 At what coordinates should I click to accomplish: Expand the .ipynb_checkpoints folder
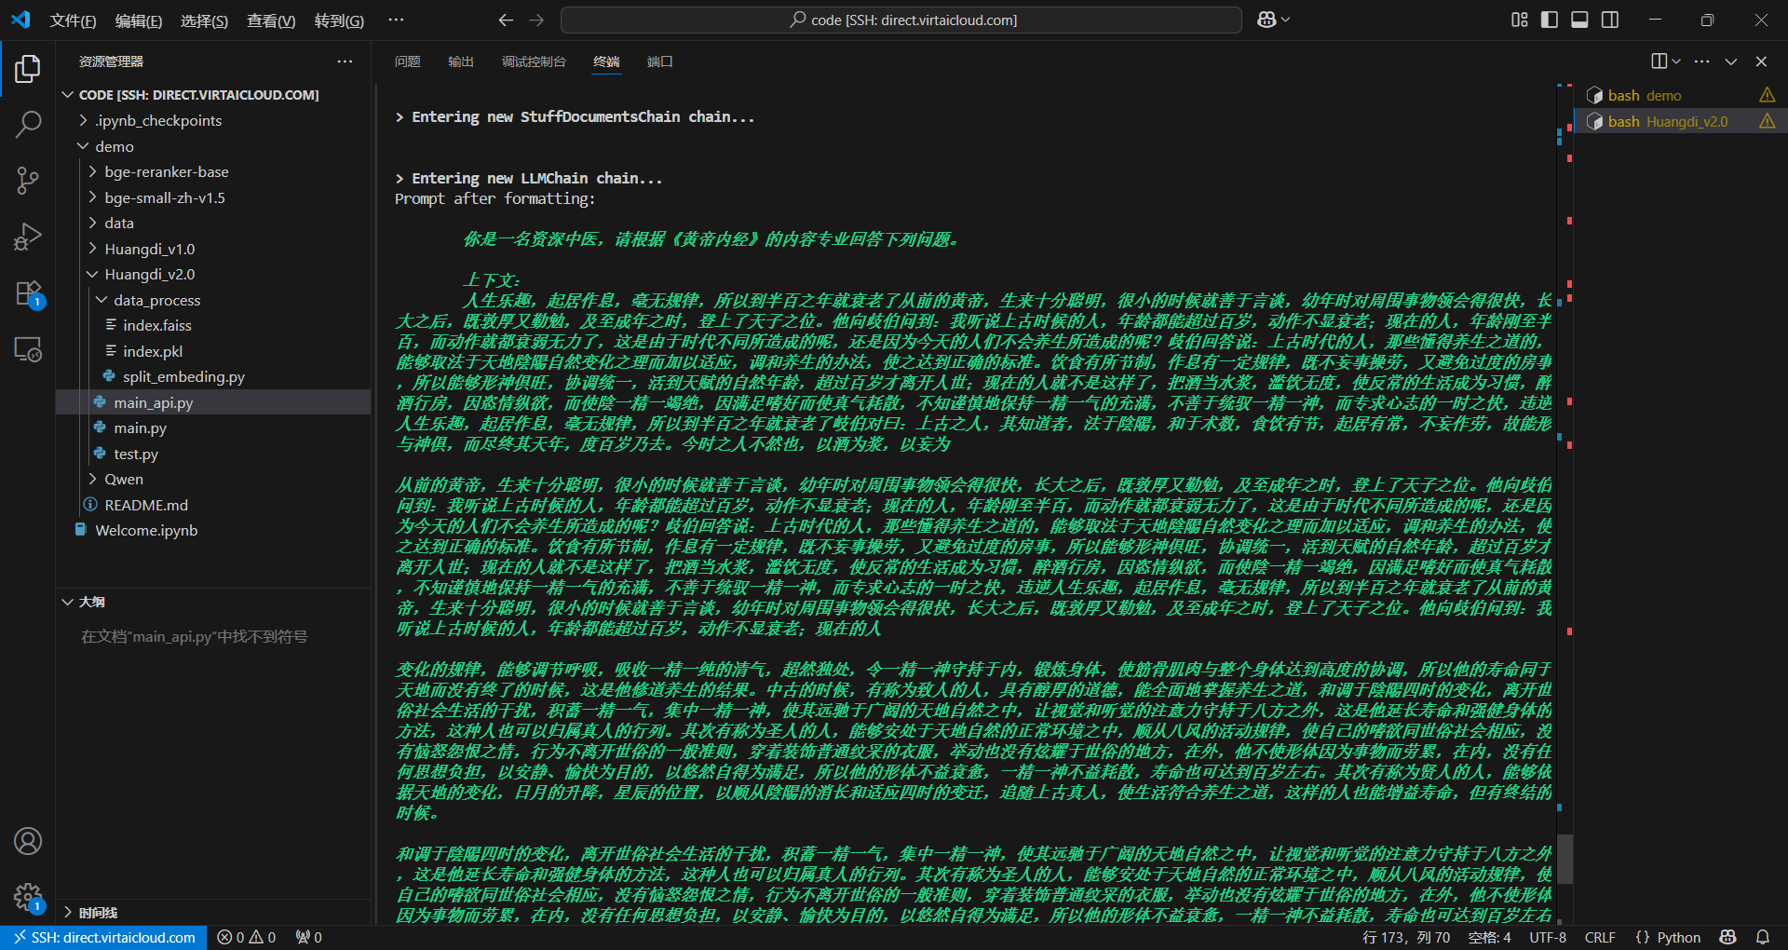coord(83,120)
